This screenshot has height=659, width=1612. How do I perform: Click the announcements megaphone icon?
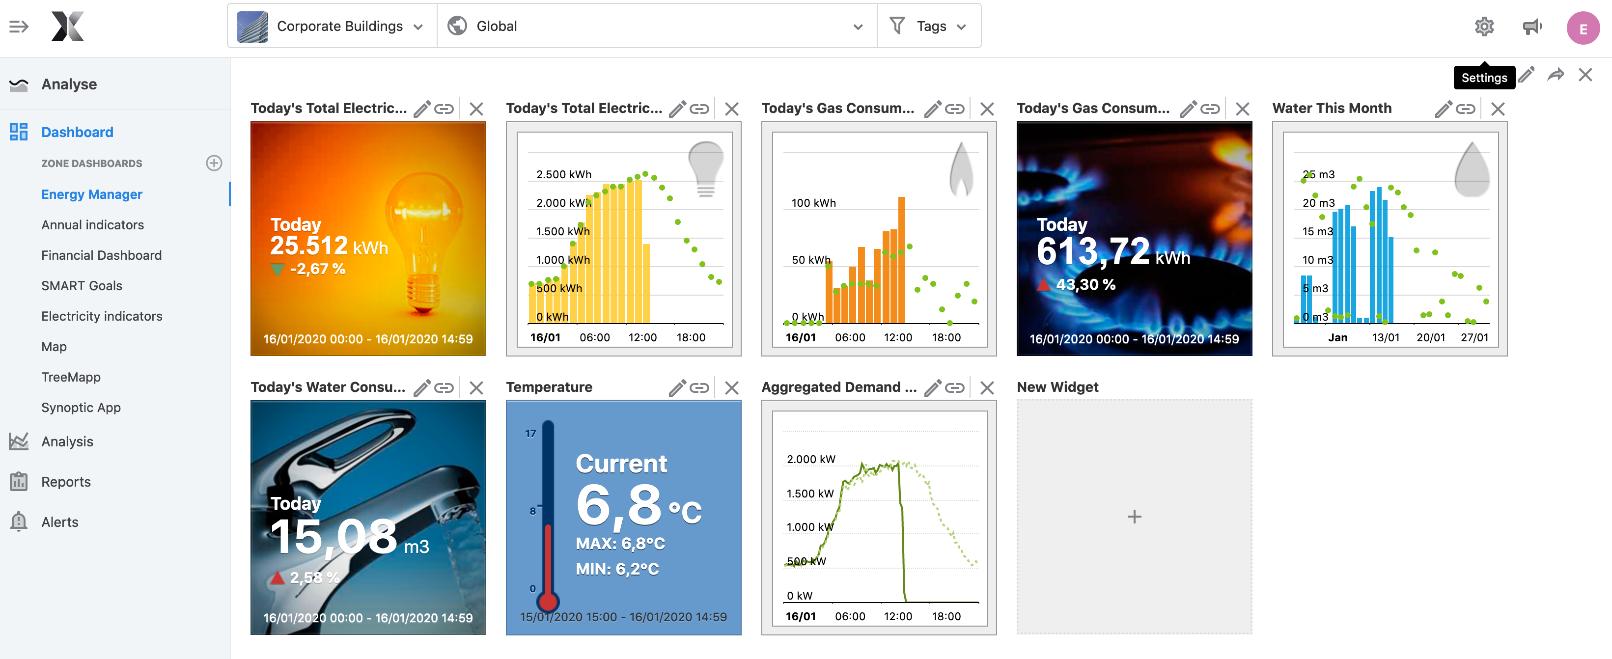(1533, 27)
